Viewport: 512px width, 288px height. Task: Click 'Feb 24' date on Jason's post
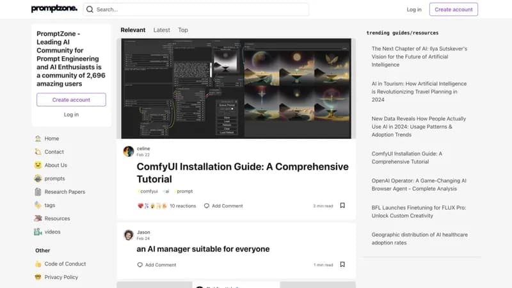143,238
